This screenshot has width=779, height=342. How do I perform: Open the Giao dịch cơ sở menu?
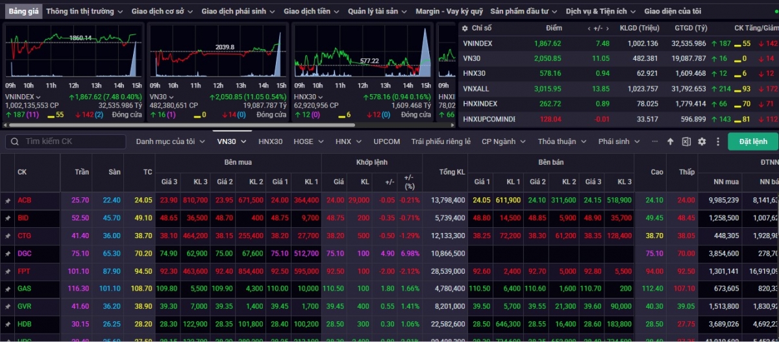coord(161,11)
